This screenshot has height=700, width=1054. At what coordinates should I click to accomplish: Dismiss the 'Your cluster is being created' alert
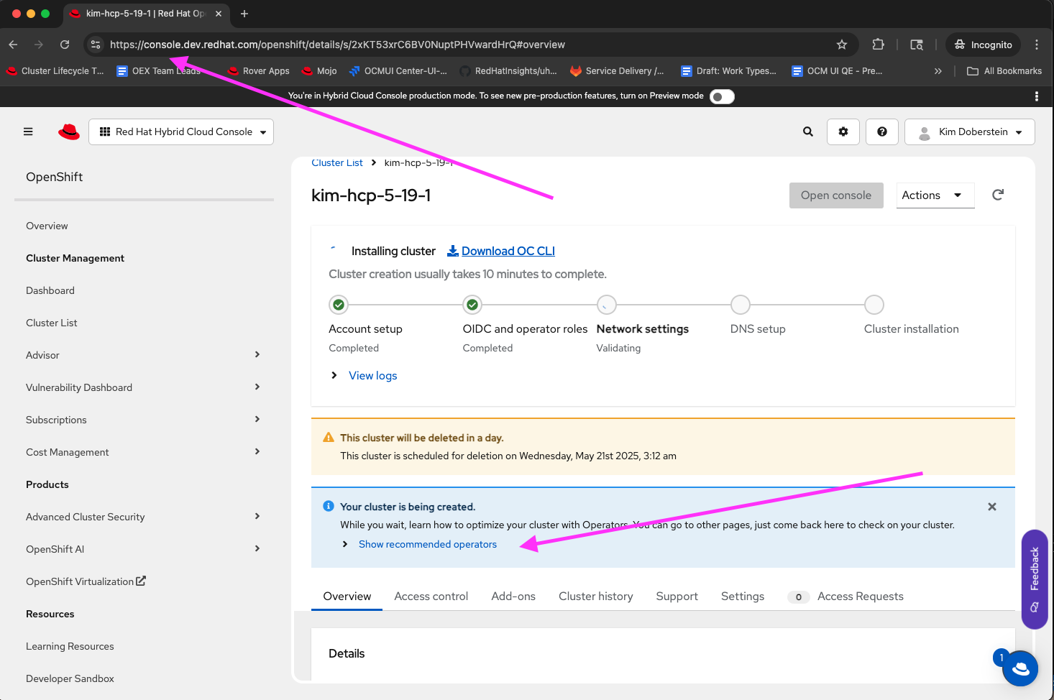click(992, 507)
